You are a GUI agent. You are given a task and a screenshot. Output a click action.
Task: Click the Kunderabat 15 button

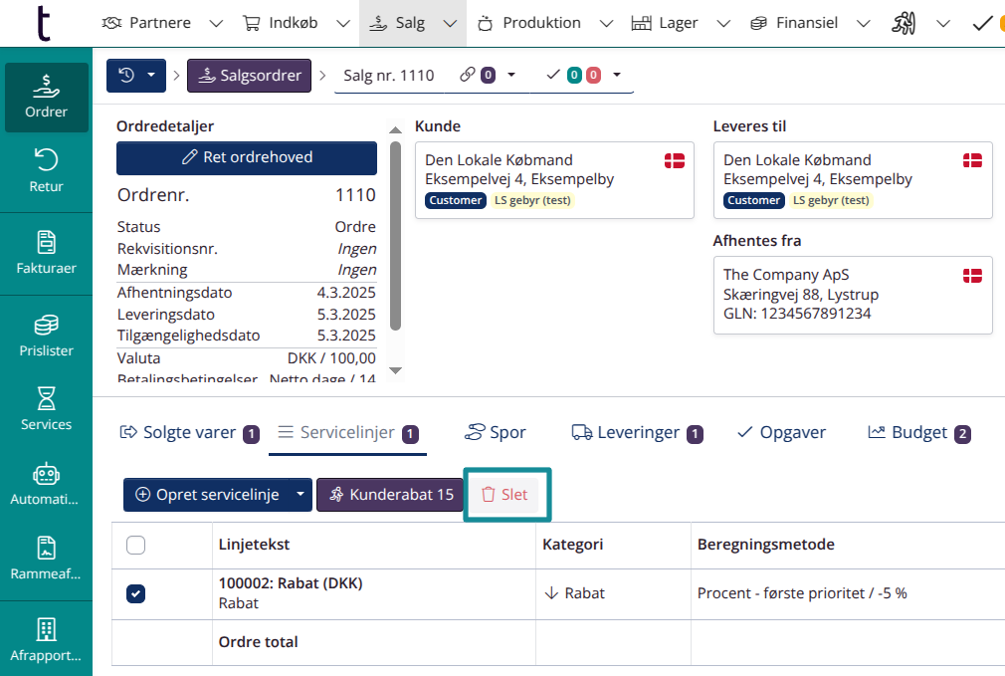[x=390, y=495]
